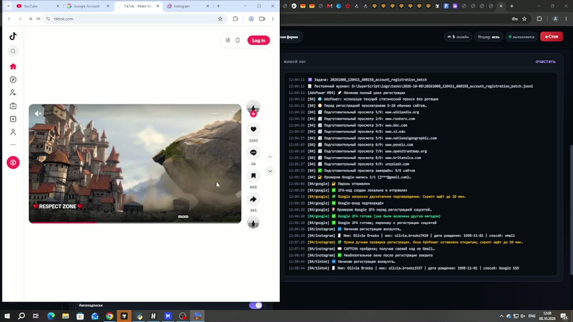573x322 pixels.
Task: Open the More dots in TikTok sidebar
Action: [13, 145]
